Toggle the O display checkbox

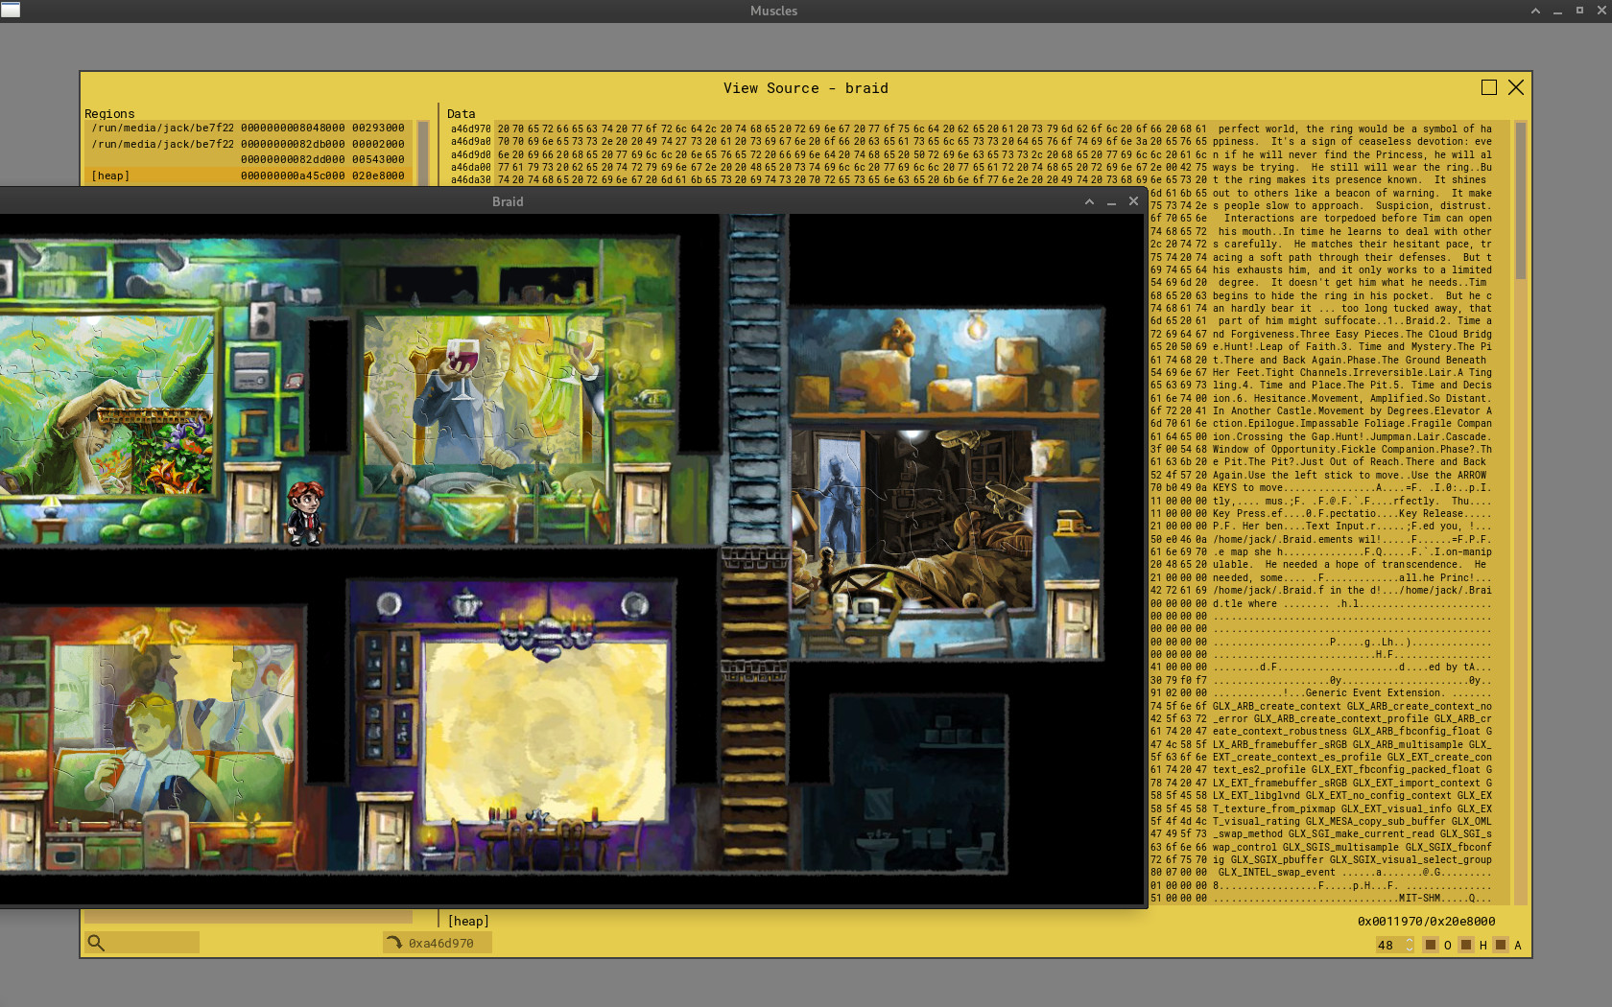point(1430,945)
